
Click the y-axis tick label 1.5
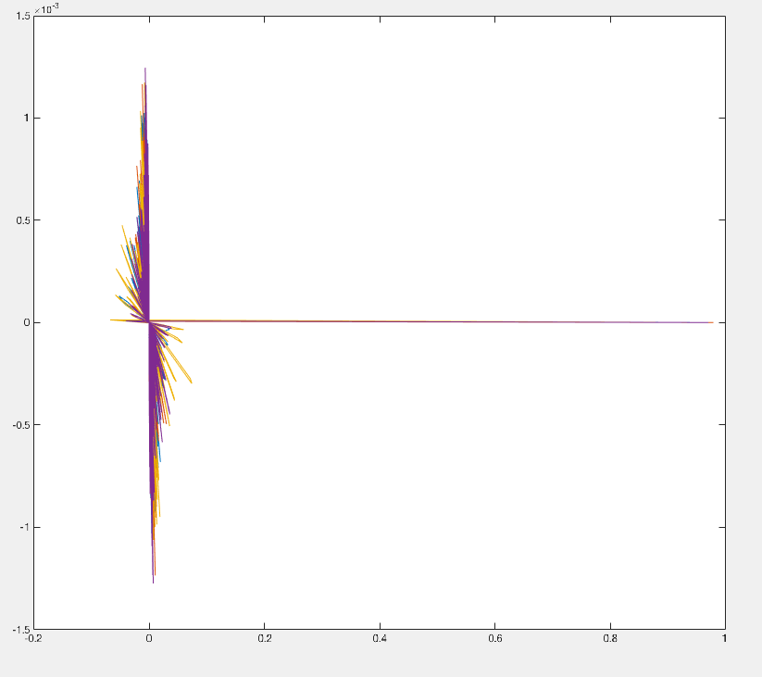(22, 16)
